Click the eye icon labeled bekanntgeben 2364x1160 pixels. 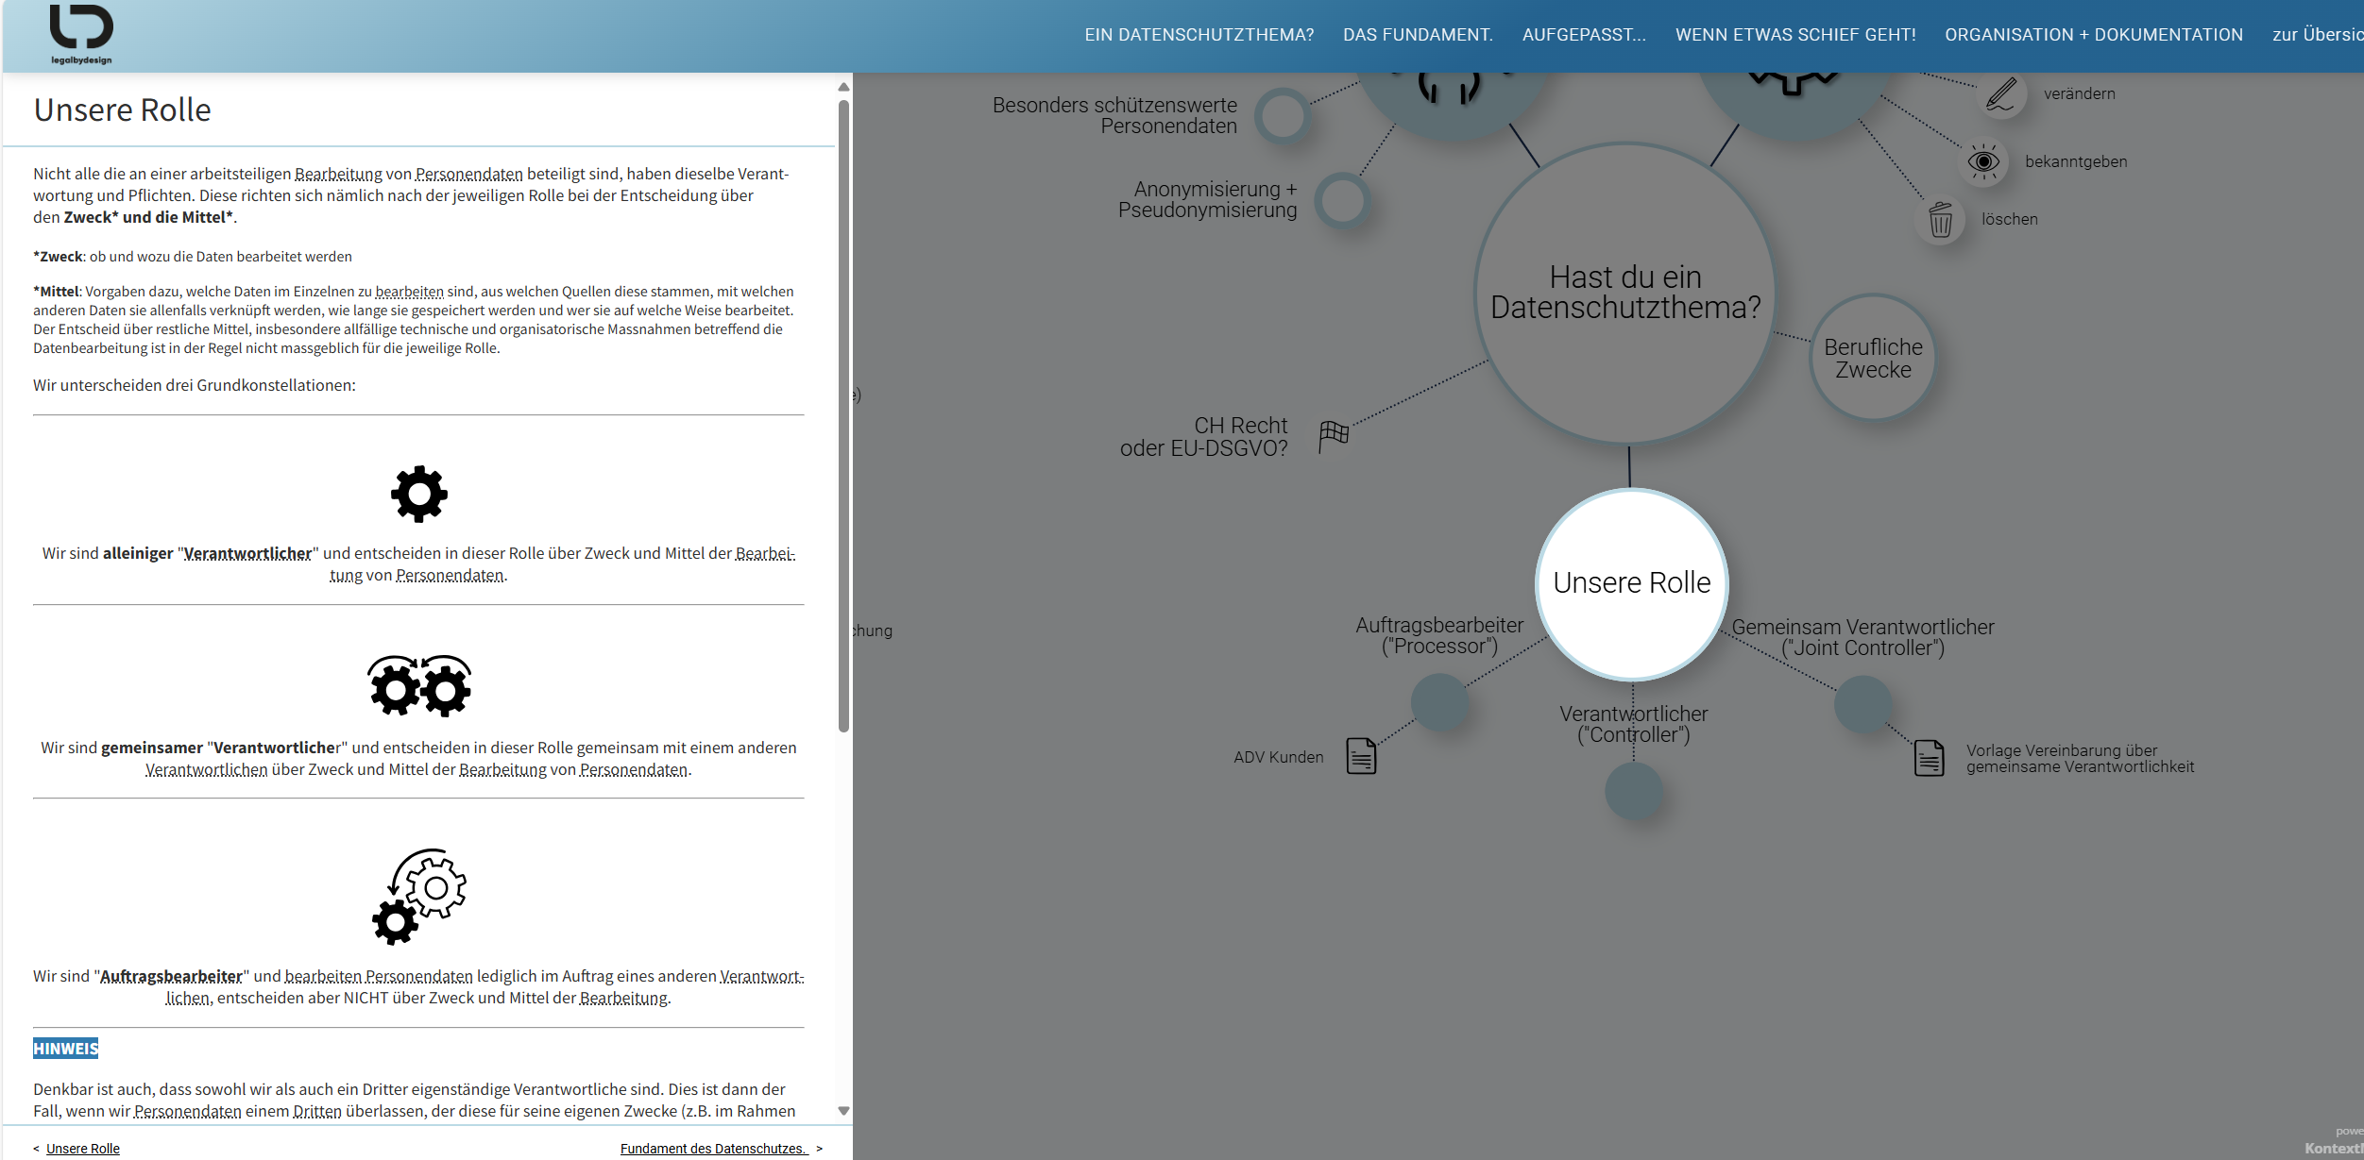tap(1983, 161)
